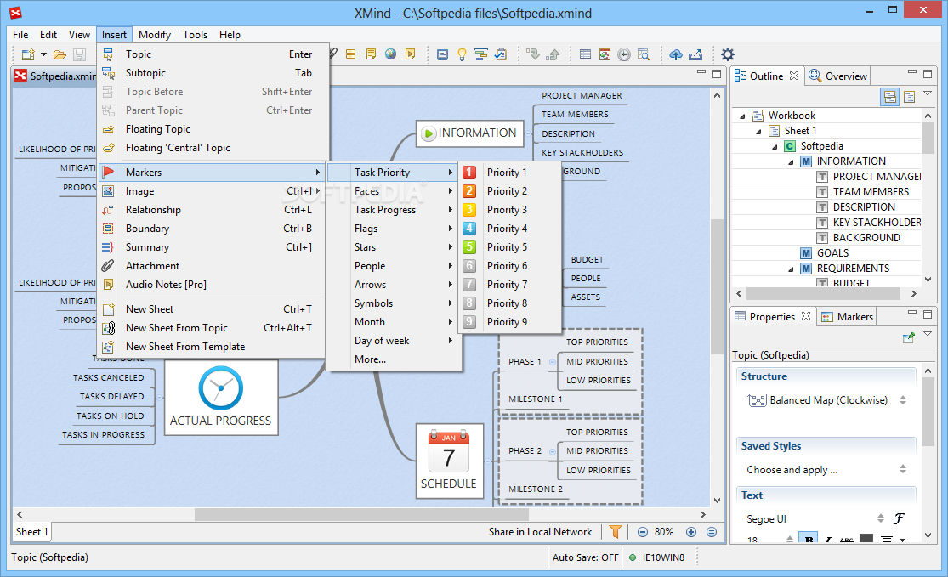Open the Faces marker submenu
948x577 pixels.
click(394, 191)
